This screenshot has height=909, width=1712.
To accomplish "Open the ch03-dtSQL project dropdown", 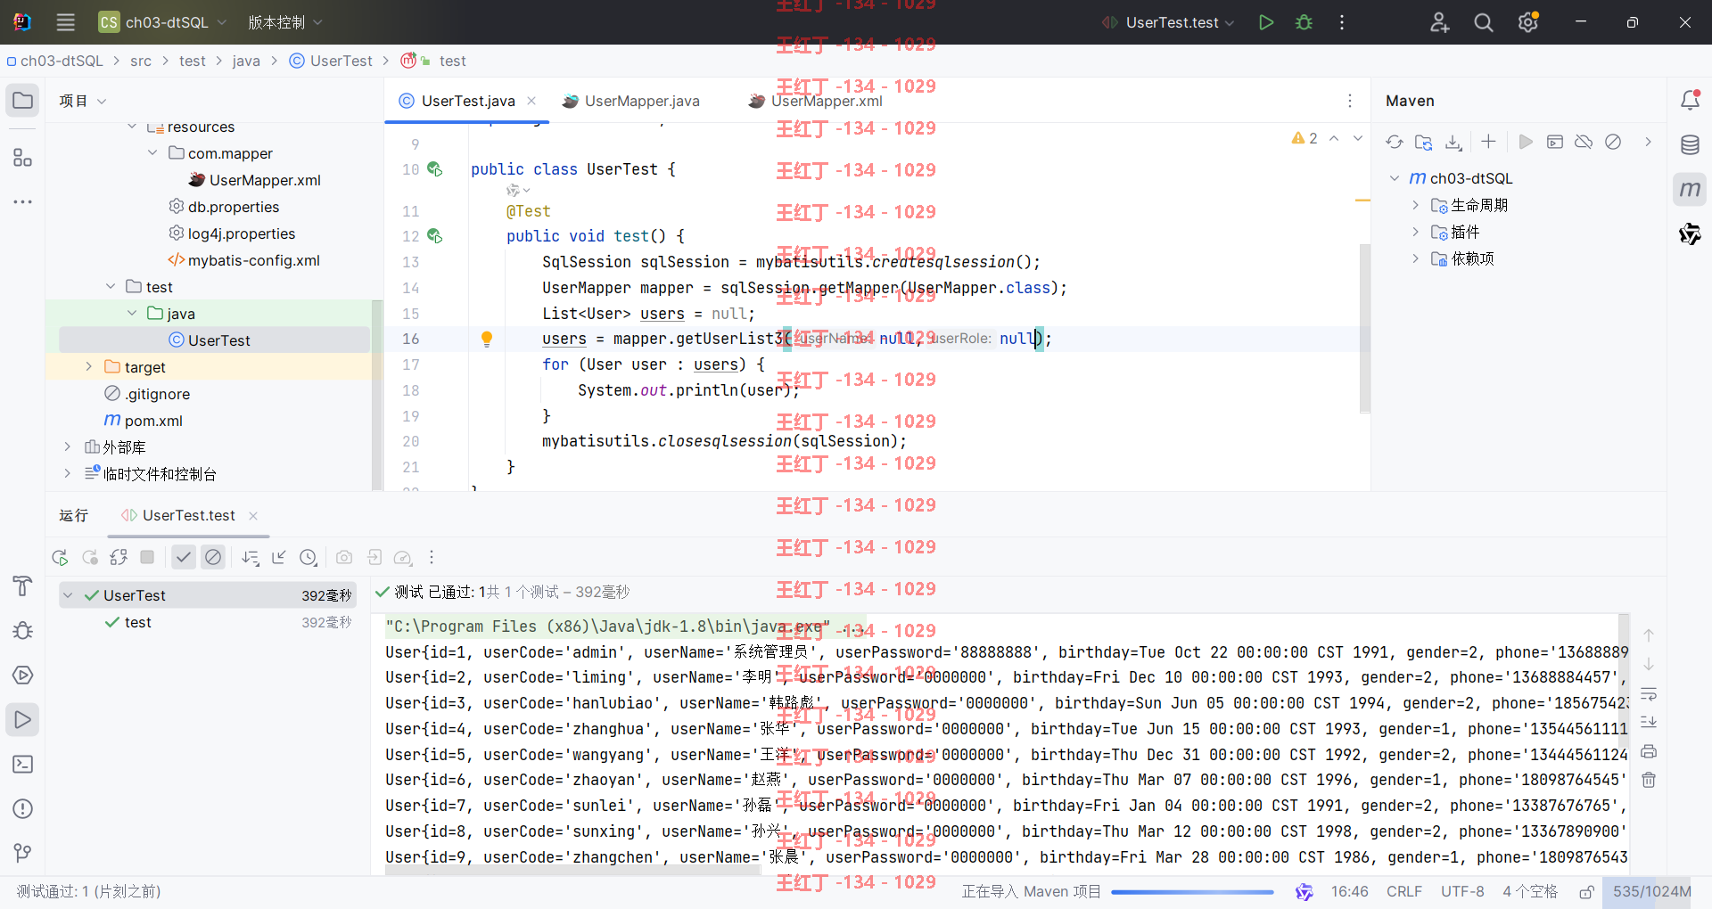I will (x=162, y=22).
